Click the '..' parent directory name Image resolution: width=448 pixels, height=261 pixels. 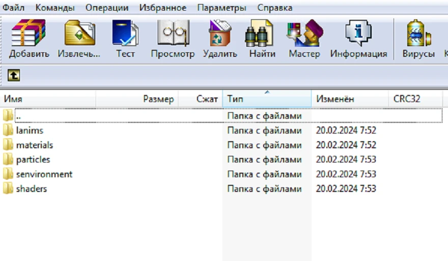(x=18, y=116)
